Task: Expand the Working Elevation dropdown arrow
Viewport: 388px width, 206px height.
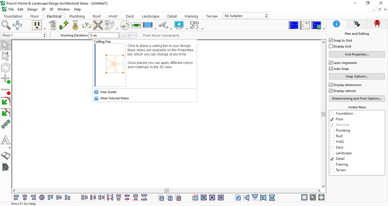Action: pos(122,35)
